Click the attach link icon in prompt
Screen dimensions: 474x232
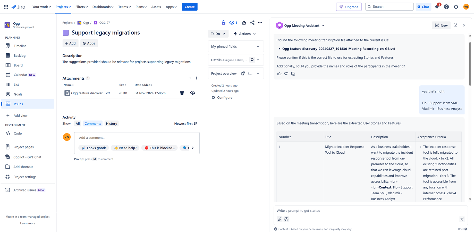coord(280,219)
